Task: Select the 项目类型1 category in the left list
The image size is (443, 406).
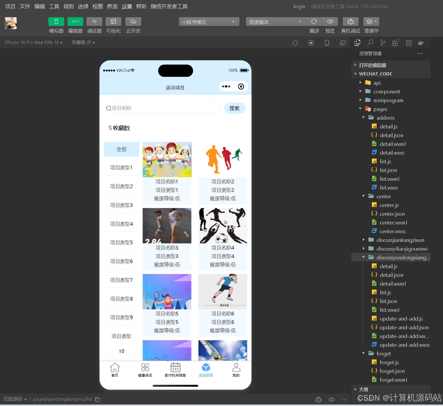Action: pos(121,168)
